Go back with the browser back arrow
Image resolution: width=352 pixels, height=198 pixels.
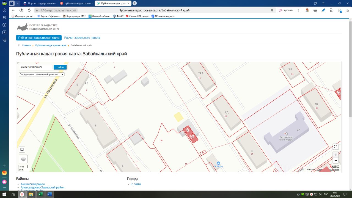(x=13, y=10)
